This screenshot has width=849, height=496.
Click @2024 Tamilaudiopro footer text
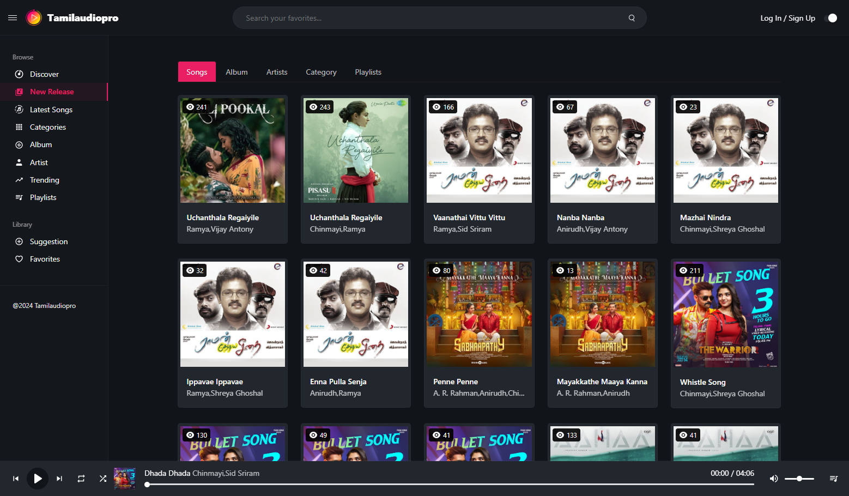click(44, 306)
